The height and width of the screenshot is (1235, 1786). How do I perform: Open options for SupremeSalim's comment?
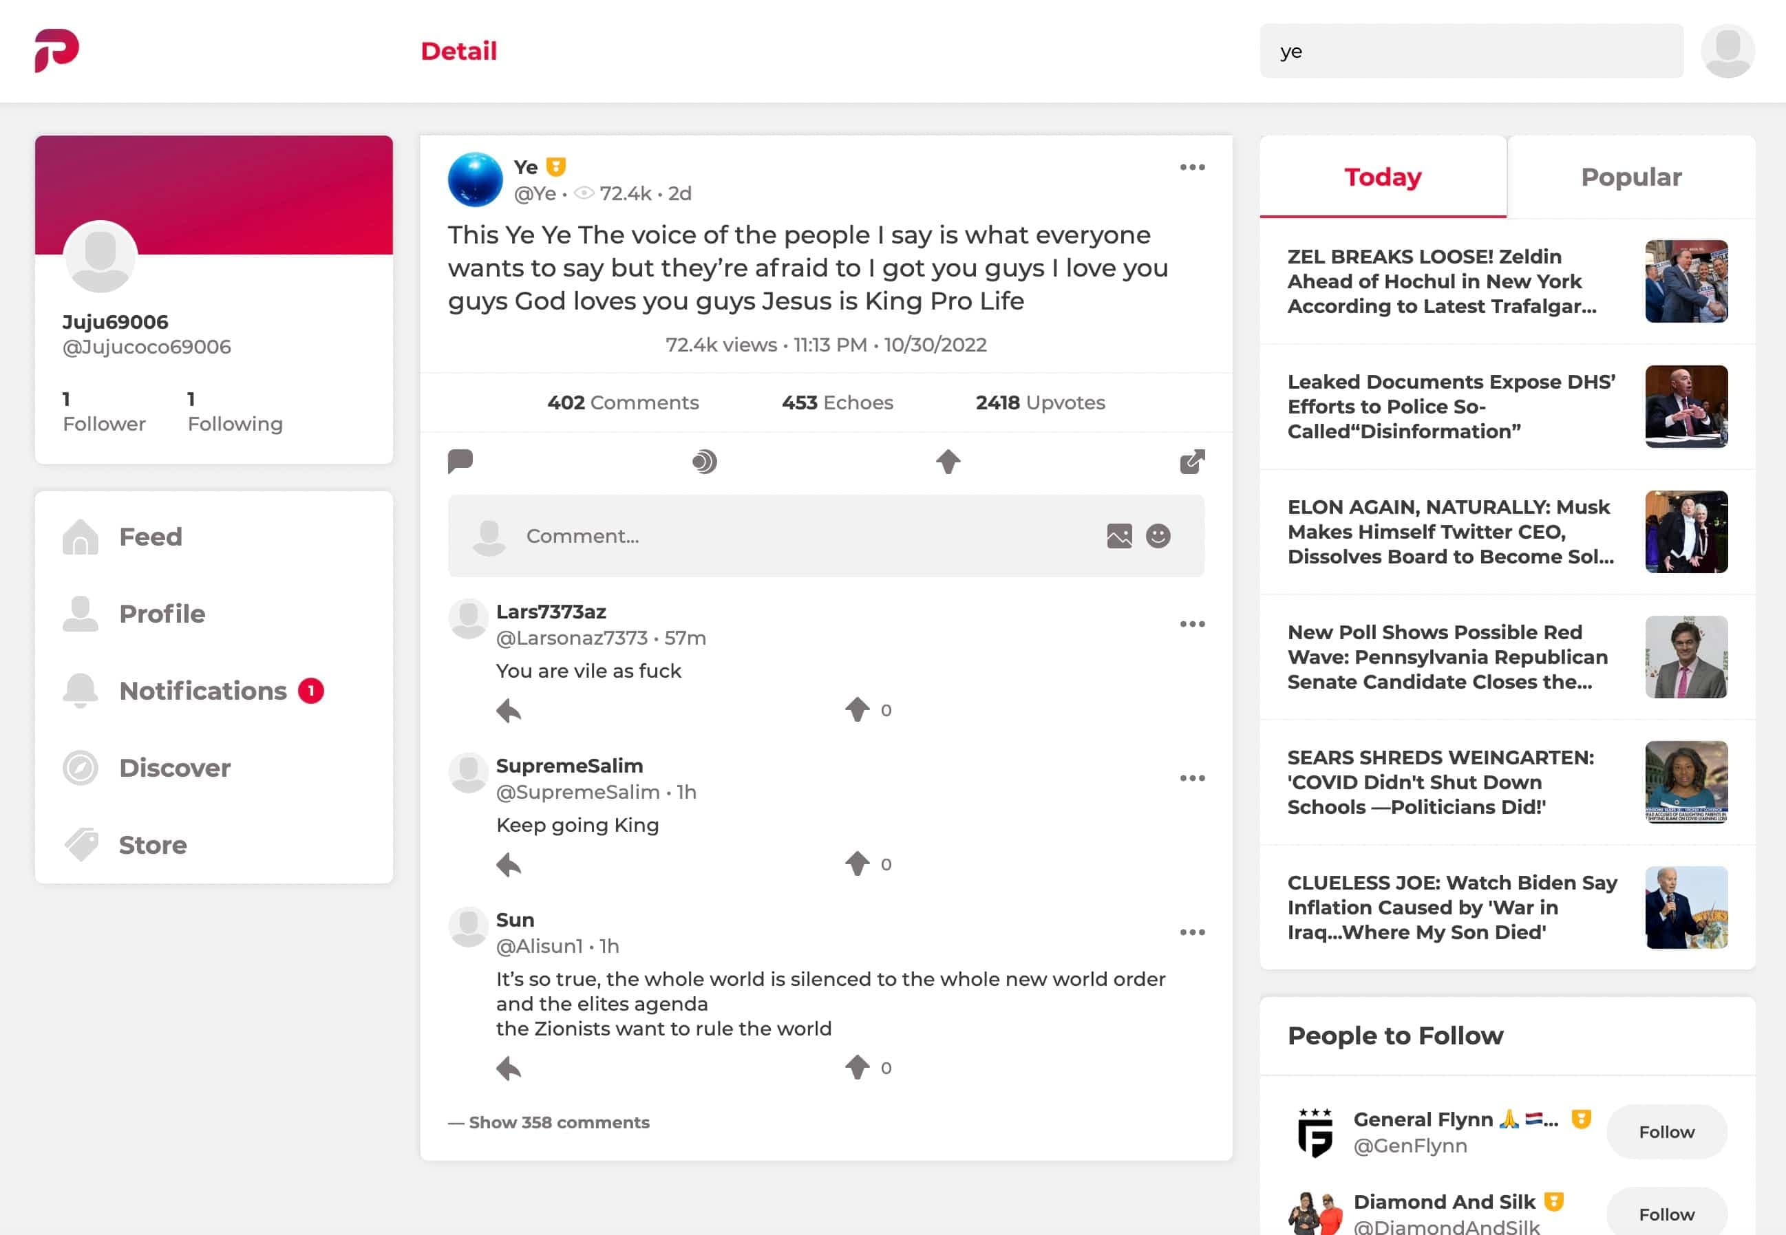1191,777
